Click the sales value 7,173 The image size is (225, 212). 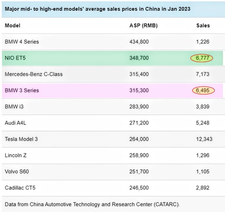[202, 74]
